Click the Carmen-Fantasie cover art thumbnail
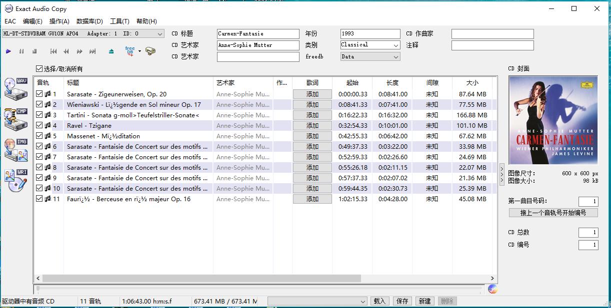611x308 pixels. click(553, 120)
